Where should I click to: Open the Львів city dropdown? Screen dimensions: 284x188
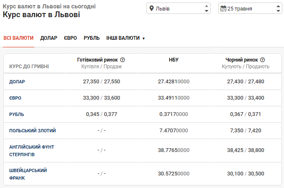178,8
